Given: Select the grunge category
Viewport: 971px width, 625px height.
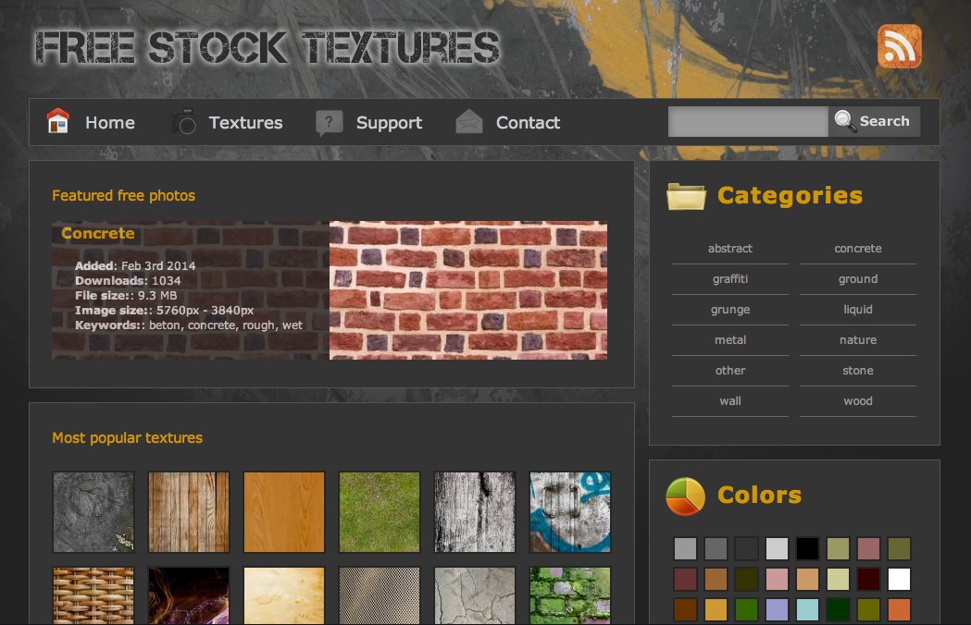Looking at the screenshot, I should coord(730,310).
